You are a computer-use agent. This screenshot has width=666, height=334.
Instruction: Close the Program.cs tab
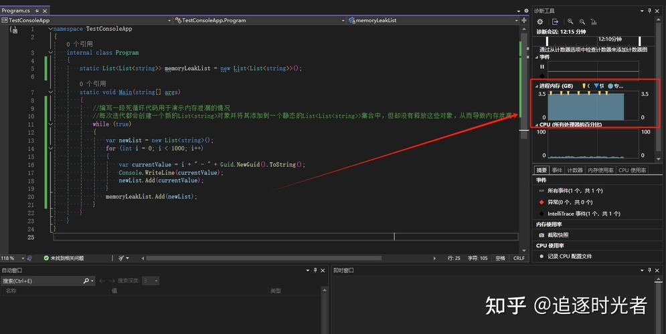[x=45, y=11]
